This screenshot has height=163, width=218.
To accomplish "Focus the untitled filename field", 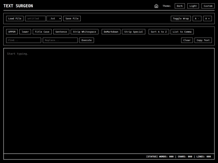I will [35, 19].
